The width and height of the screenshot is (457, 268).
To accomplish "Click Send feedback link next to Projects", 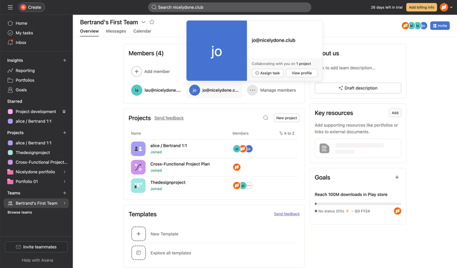I will pyautogui.click(x=169, y=118).
